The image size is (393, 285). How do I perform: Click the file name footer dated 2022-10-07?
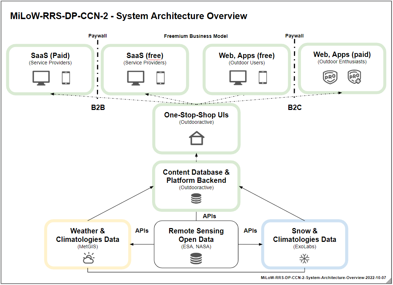click(x=323, y=278)
